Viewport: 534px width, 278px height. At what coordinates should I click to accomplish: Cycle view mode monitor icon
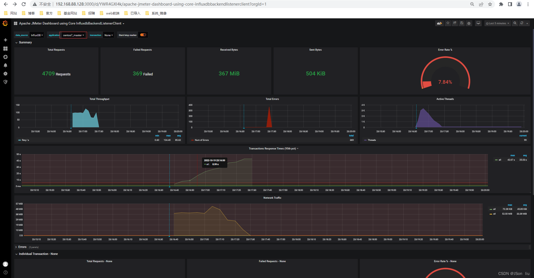coord(478,23)
